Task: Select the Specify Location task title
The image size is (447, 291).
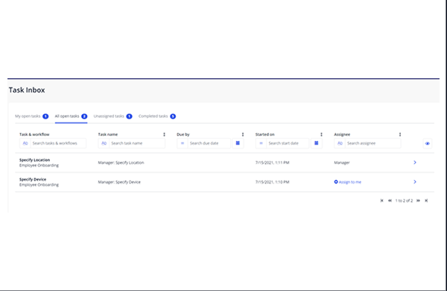Action: [34, 160]
